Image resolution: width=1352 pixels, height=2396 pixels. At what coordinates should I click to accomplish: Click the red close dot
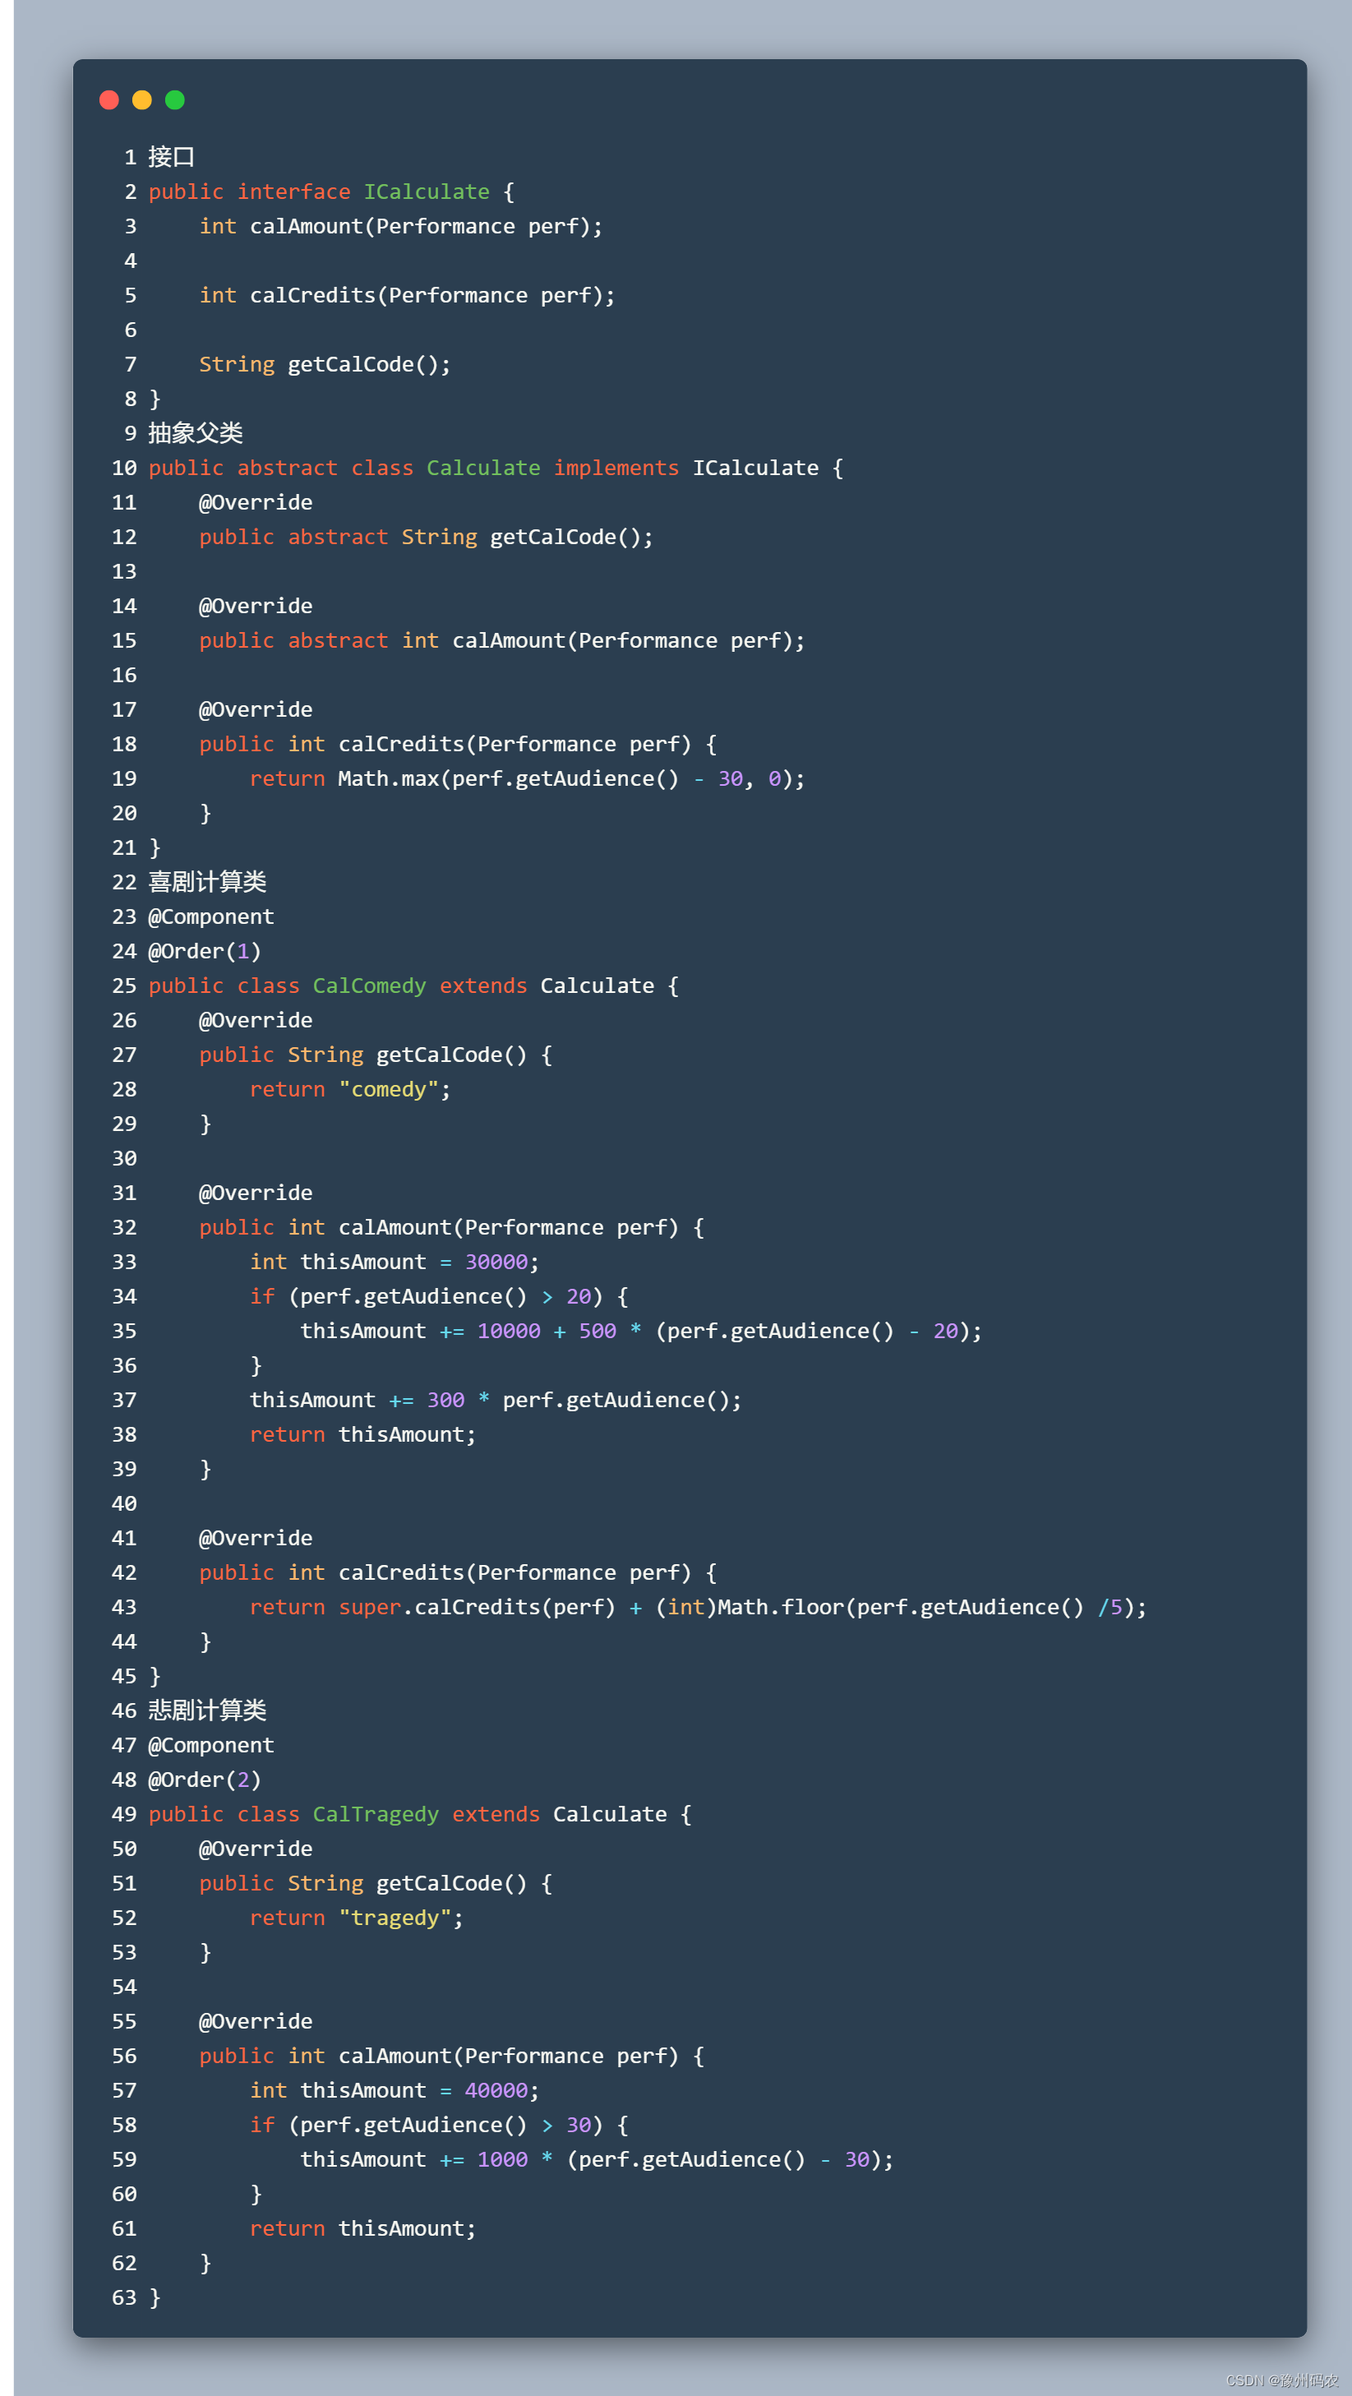[108, 99]
